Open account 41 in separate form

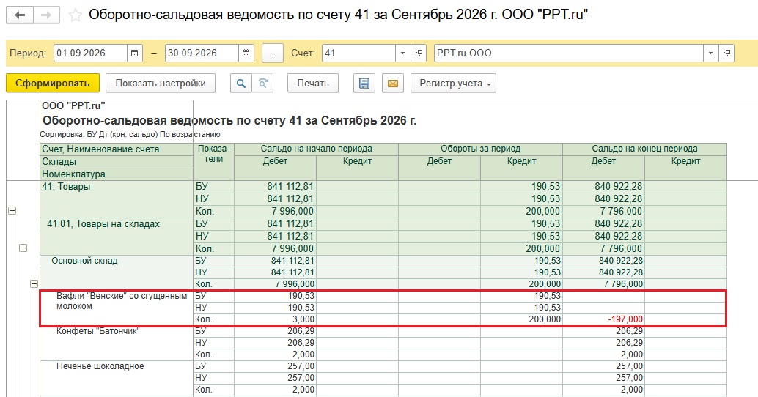pyautogui.click(x=419, y=53)
